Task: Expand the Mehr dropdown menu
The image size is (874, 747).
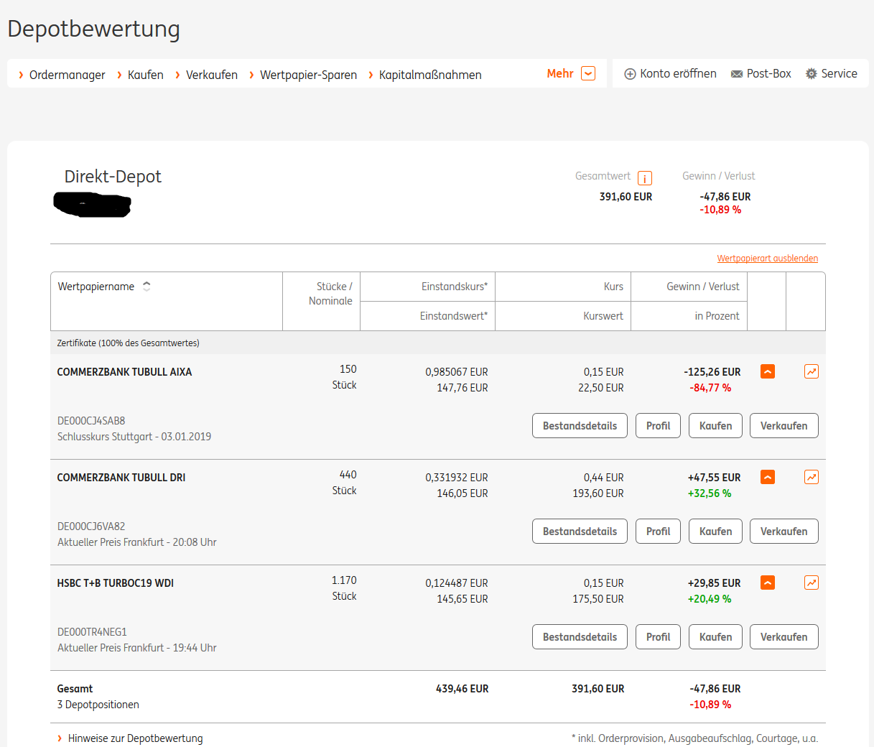Action: [588, 73]
